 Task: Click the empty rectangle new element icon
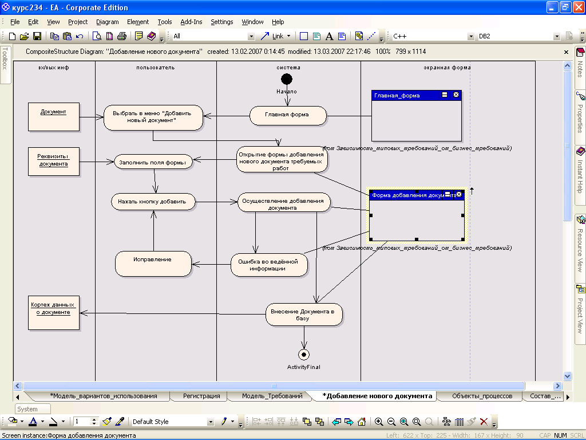point(304,36)
